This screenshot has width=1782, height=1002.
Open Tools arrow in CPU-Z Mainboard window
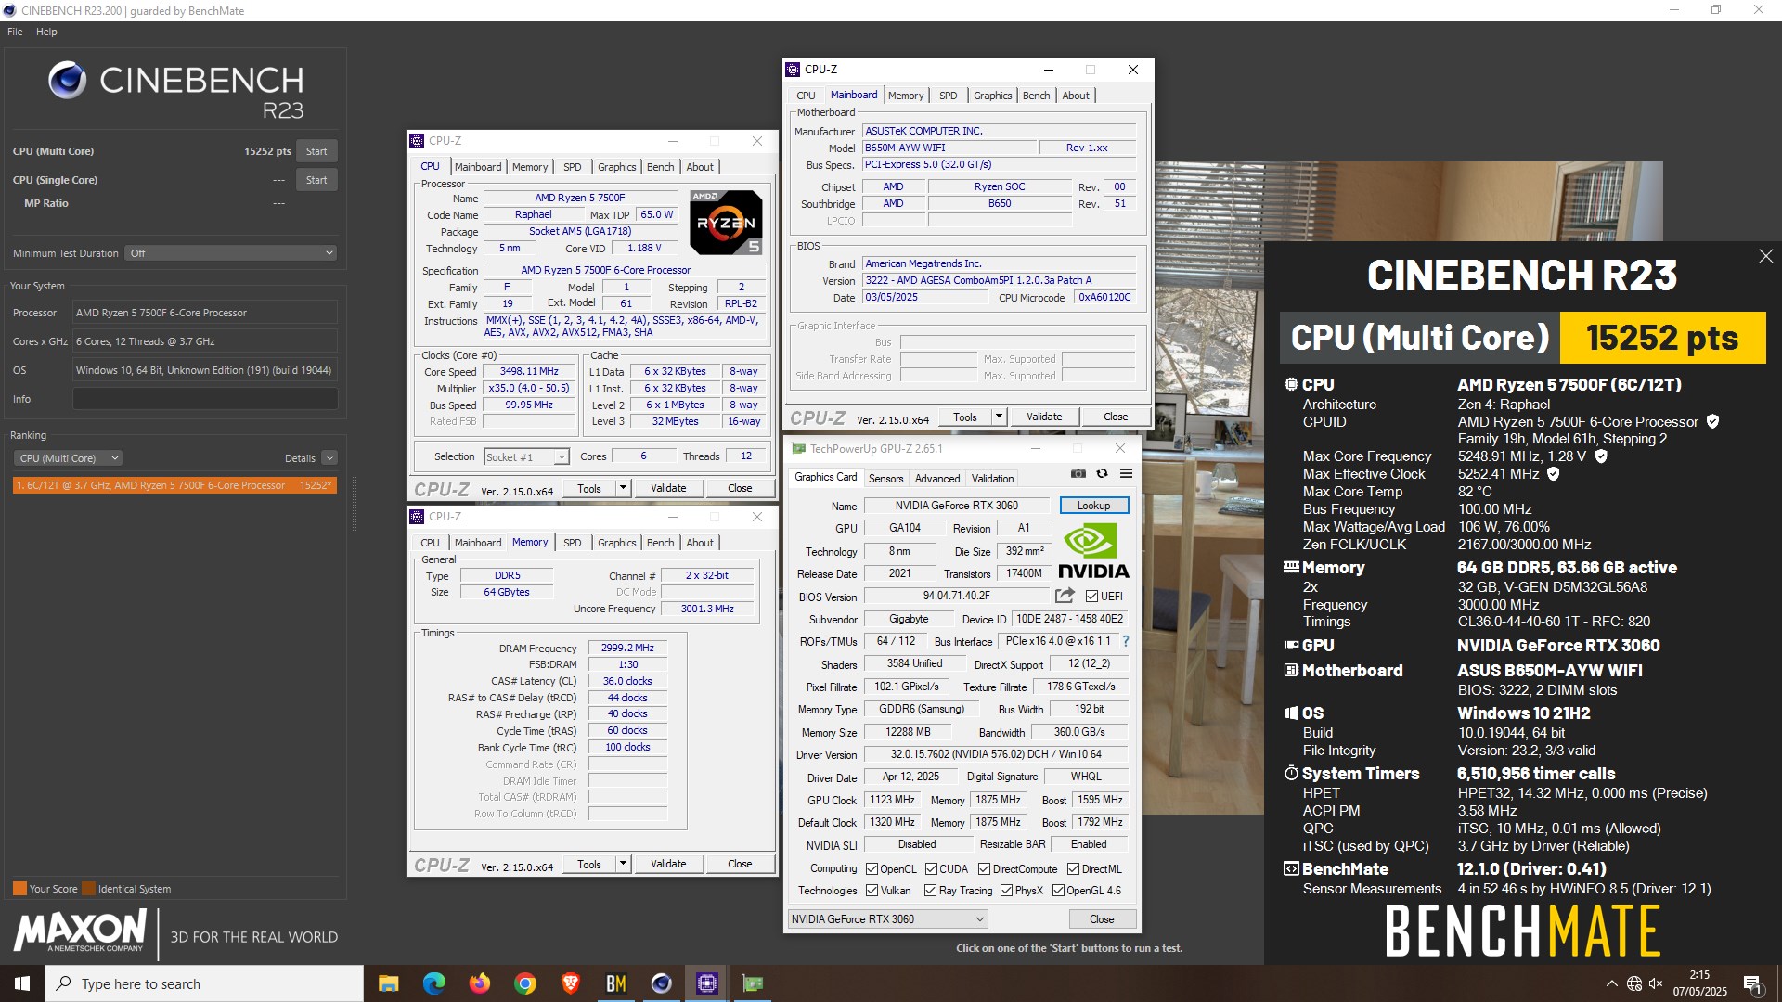coord(1000,417)
